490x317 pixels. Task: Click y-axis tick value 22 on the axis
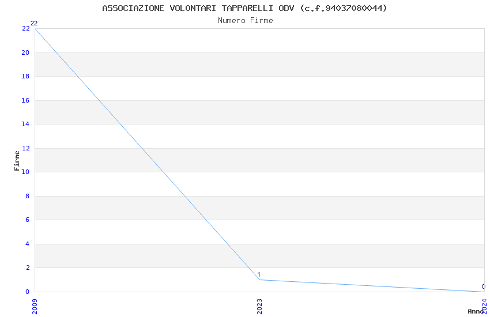click(25, 28)
